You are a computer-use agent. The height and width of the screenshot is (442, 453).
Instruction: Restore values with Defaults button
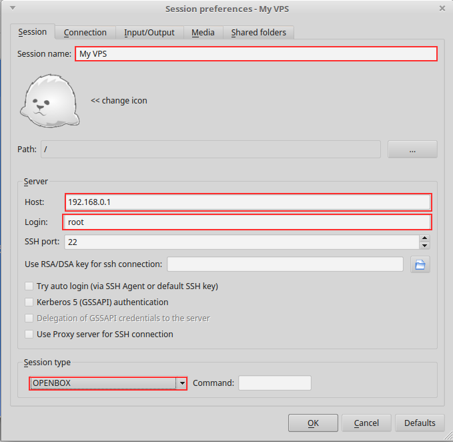point(420,423)
